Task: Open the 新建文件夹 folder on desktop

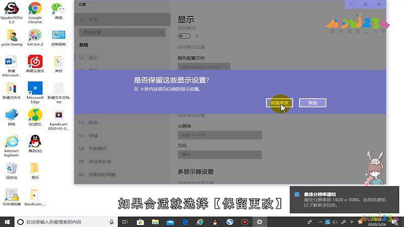Action: (x=11, y=91)
